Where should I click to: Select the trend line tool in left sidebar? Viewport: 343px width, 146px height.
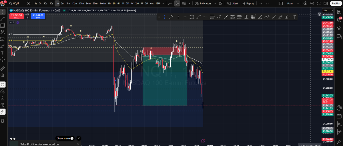pyautogui.click(x=3, y=19)
